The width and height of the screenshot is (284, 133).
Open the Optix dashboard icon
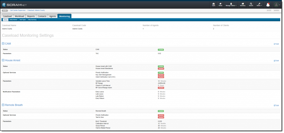point(214,4)
